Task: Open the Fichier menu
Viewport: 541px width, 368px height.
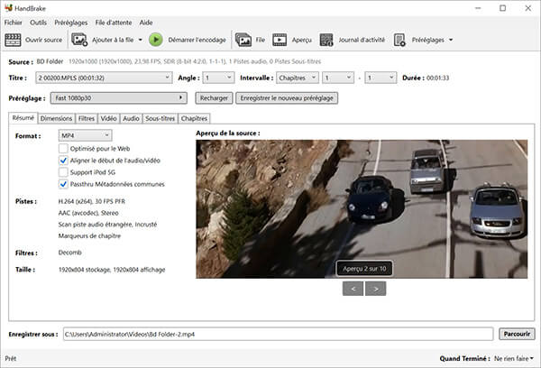Action: click(x=14, y=23)
